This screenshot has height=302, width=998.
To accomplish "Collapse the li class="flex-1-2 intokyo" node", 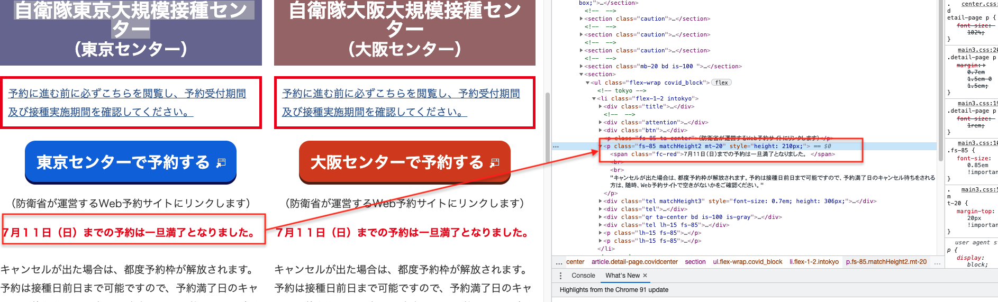I will pyautogui.click(x=594, y=98).
